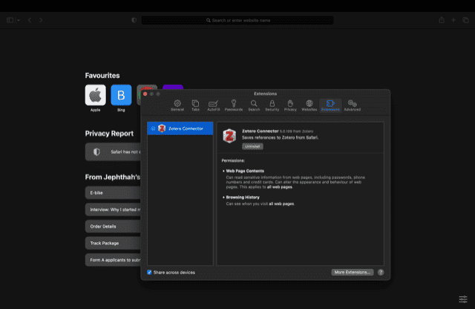Expand the Safari sidebar dropdown arrow
The image size is (475, 309).
[19, 20]
